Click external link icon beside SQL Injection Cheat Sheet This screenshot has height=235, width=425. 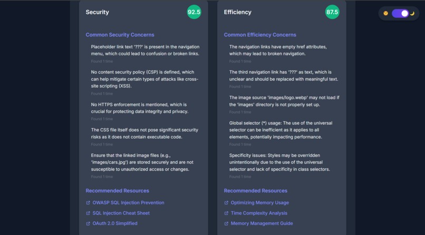88,213
